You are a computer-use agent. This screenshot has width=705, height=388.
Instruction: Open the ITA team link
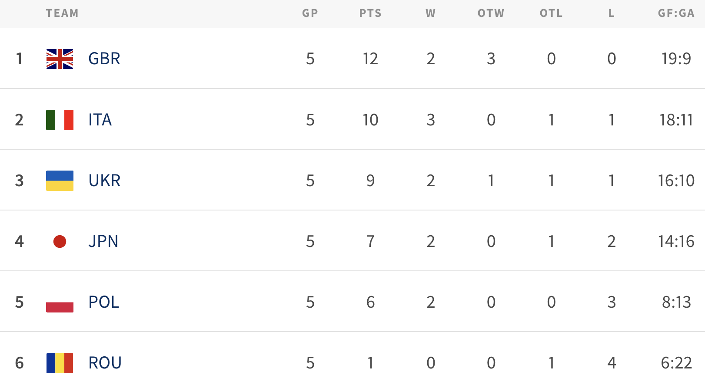(100, 120)
